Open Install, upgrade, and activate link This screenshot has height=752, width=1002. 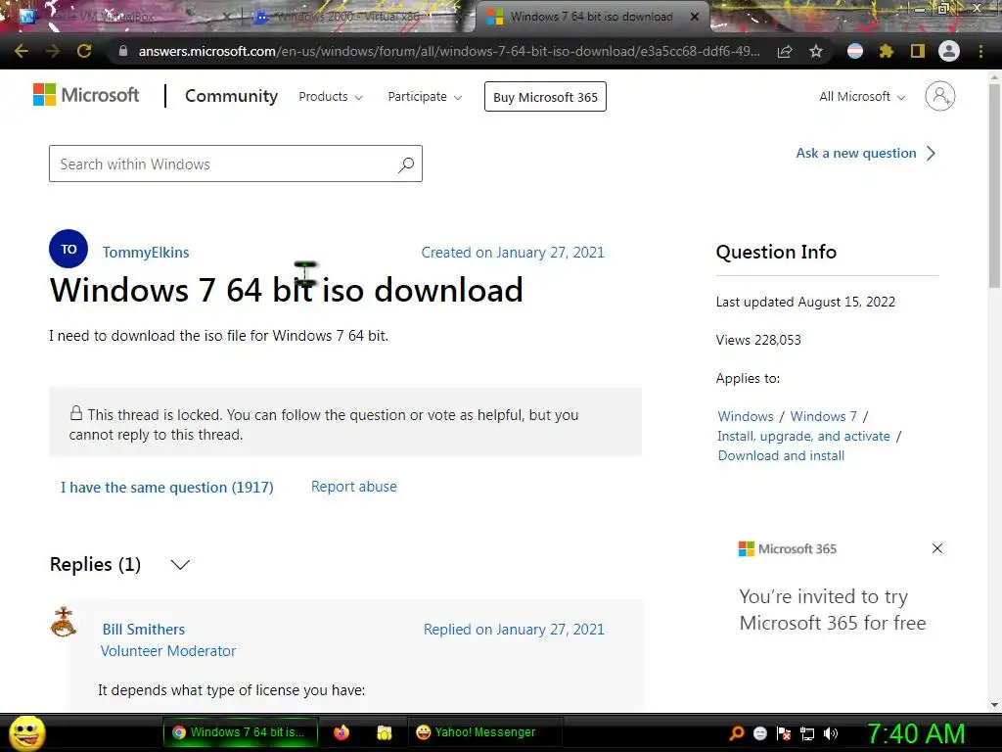pos(804,436)
